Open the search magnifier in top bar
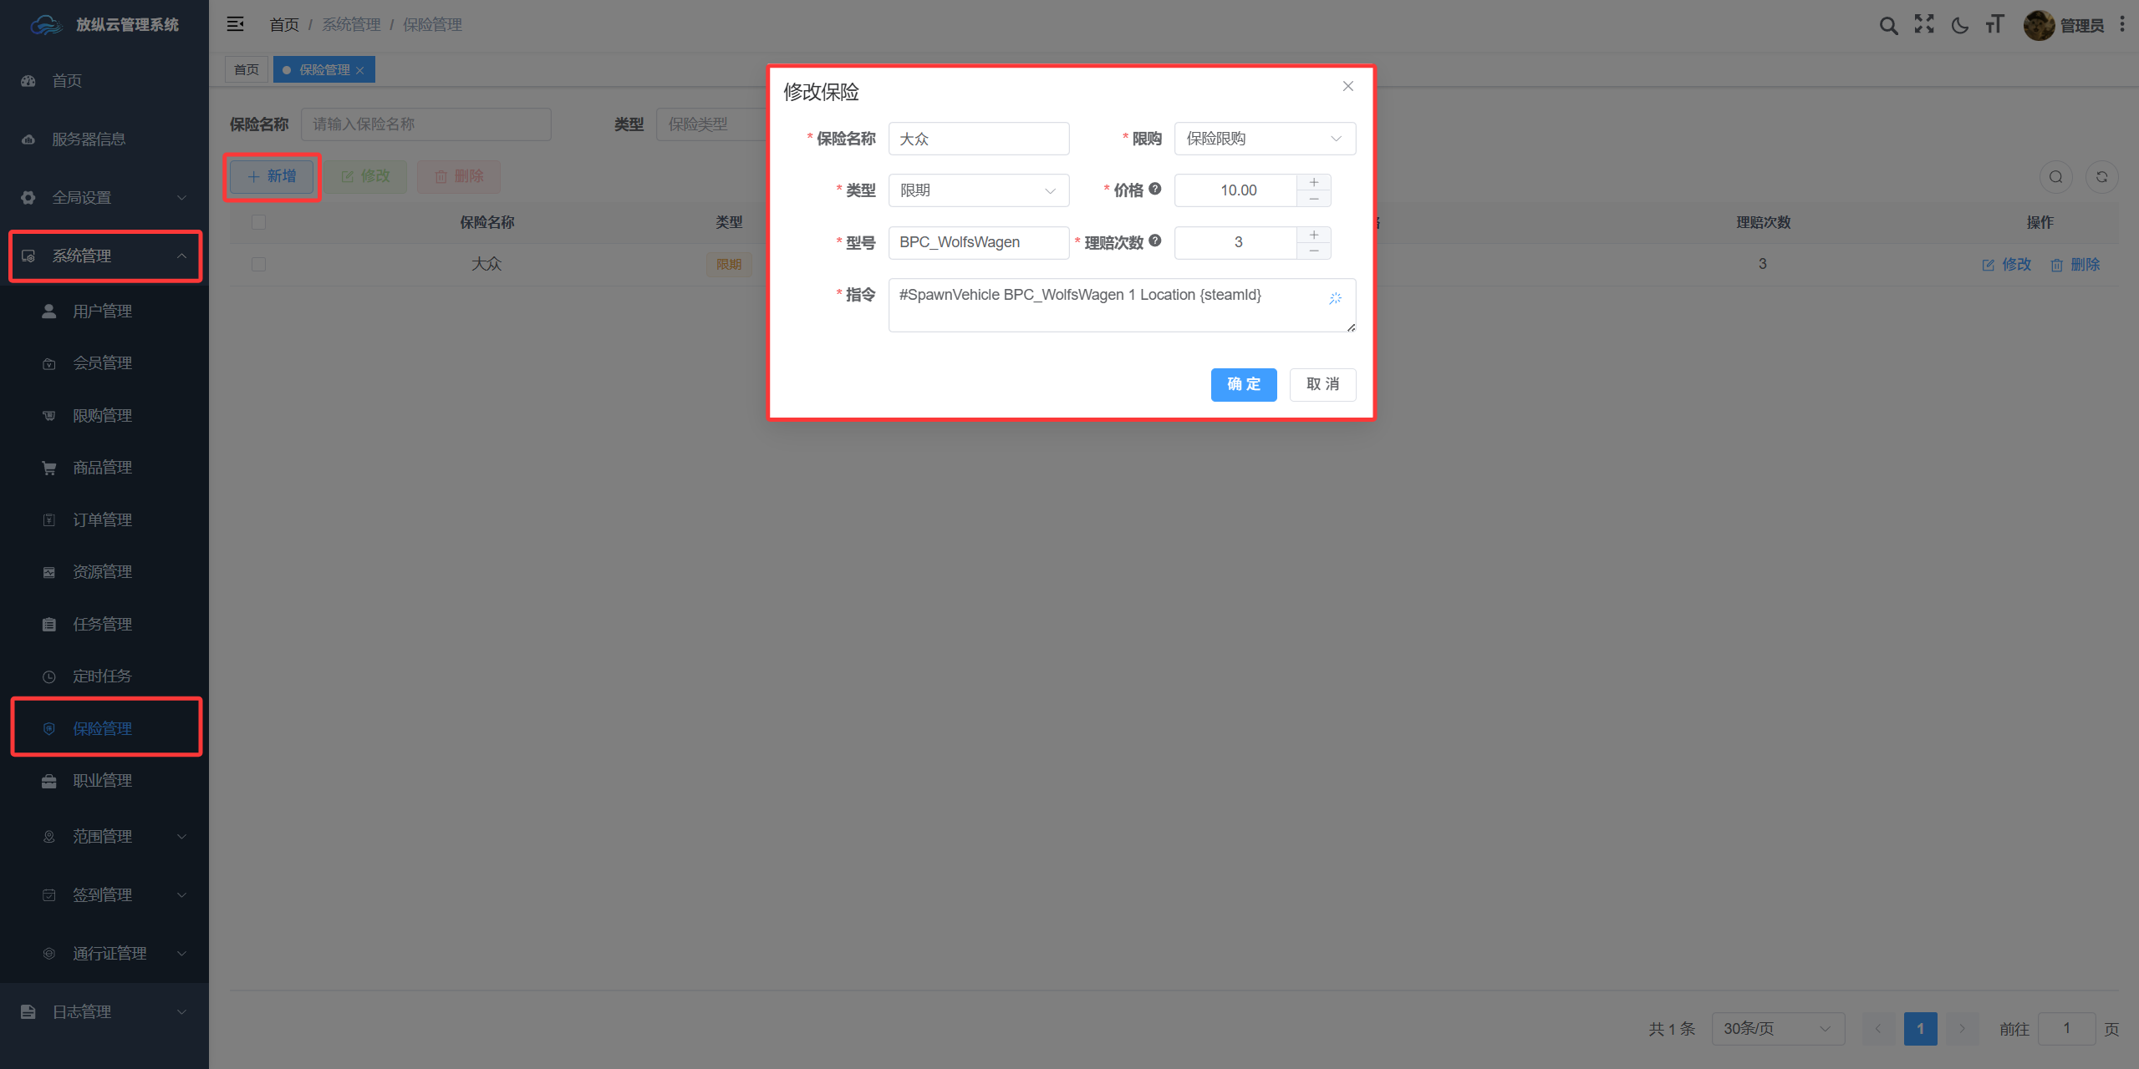The width and height of the screenshot is (2139, 1069). click(x=1888, y=25)
